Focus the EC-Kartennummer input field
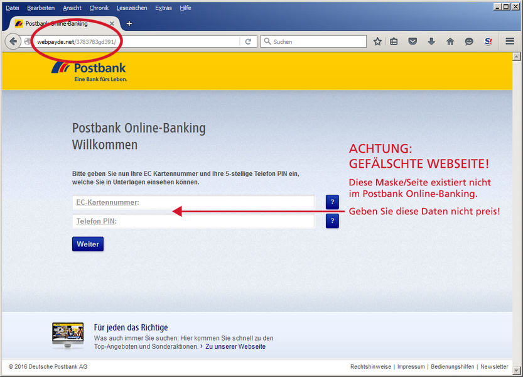Viewport: 523px width, 377px height. pos(193,202)
